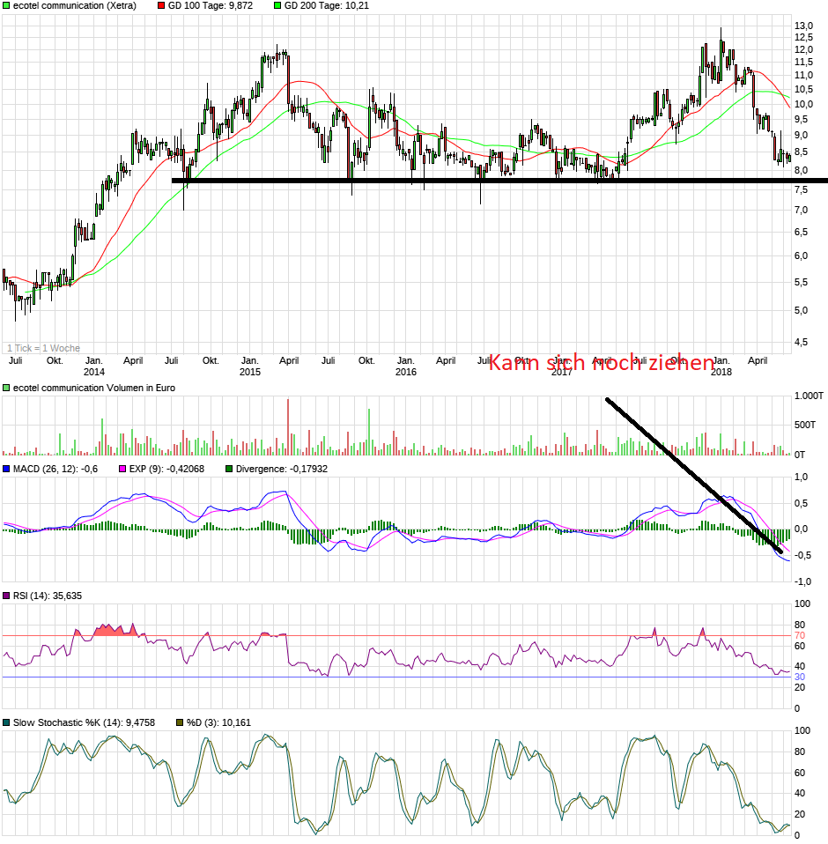Click the 2014 year label on time axis
This screenshot has width=828, height=844.
[94, 372]
